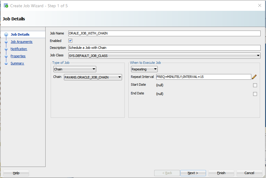Click the Summary step bullet icon
The height and width of the screenshot is (178, 266).
tap(6, 64)
